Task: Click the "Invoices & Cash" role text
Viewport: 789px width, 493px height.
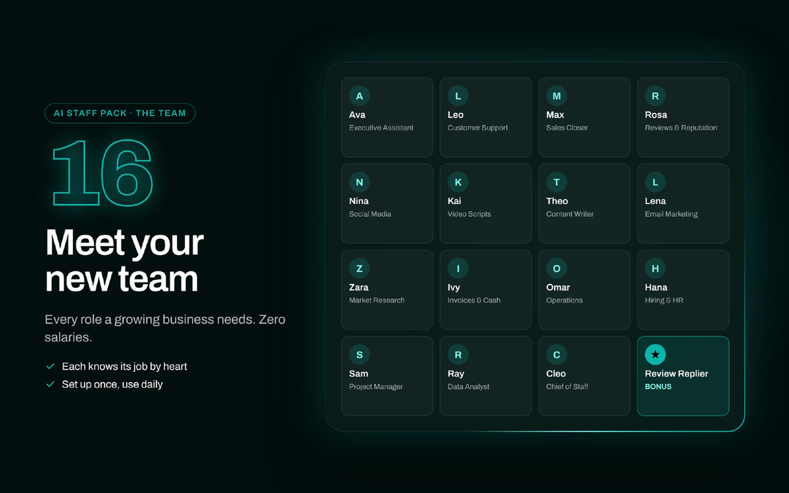Action: [474, 300]
